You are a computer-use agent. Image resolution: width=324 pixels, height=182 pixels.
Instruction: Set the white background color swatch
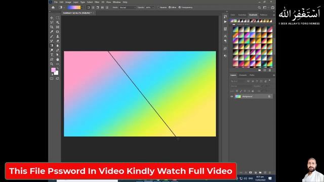56,73
